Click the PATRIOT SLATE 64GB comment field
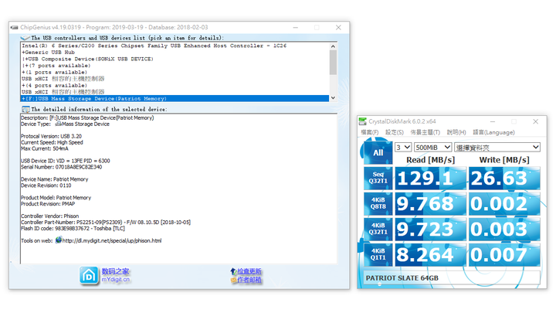556x313 pixels. pyautogui.click(x=452, y=278)
